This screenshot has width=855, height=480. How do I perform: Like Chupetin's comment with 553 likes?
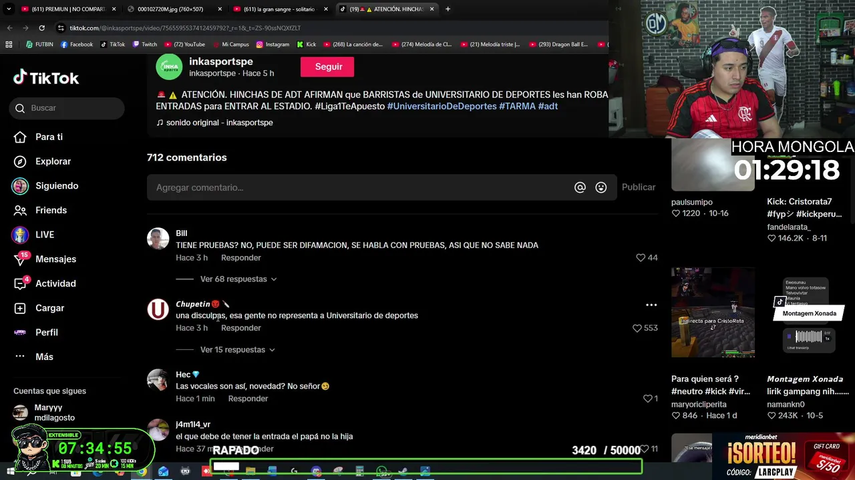[x=637, y=328]
